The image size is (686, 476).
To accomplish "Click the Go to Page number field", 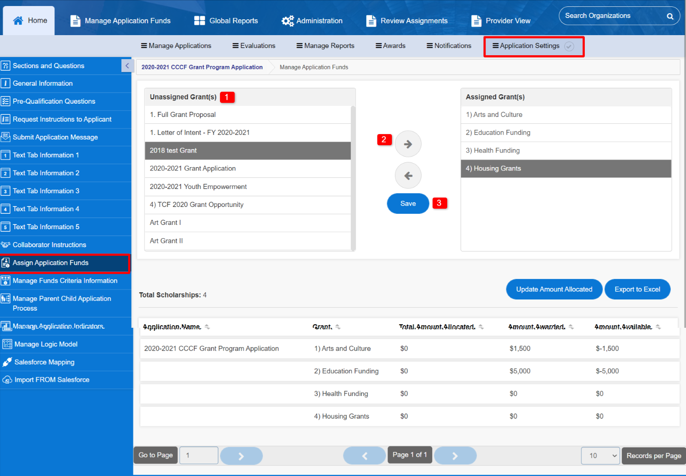I will point(199,455).
